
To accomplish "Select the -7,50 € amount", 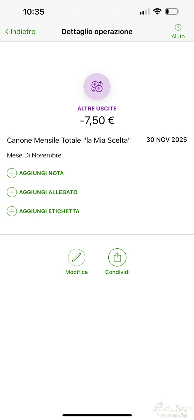I will (97, 121).
